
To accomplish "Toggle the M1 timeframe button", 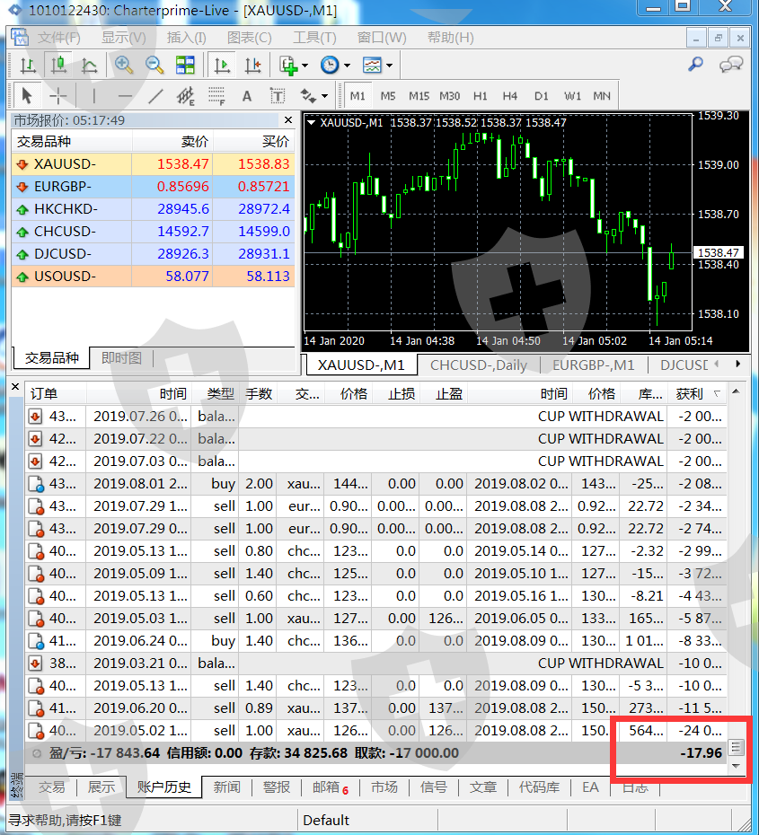I will click(x=357, y=96).
